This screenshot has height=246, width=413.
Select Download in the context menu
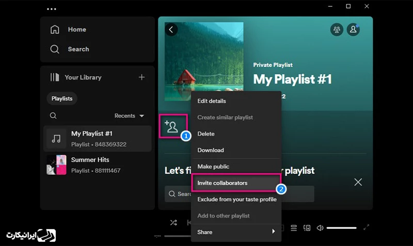point(236,150)
